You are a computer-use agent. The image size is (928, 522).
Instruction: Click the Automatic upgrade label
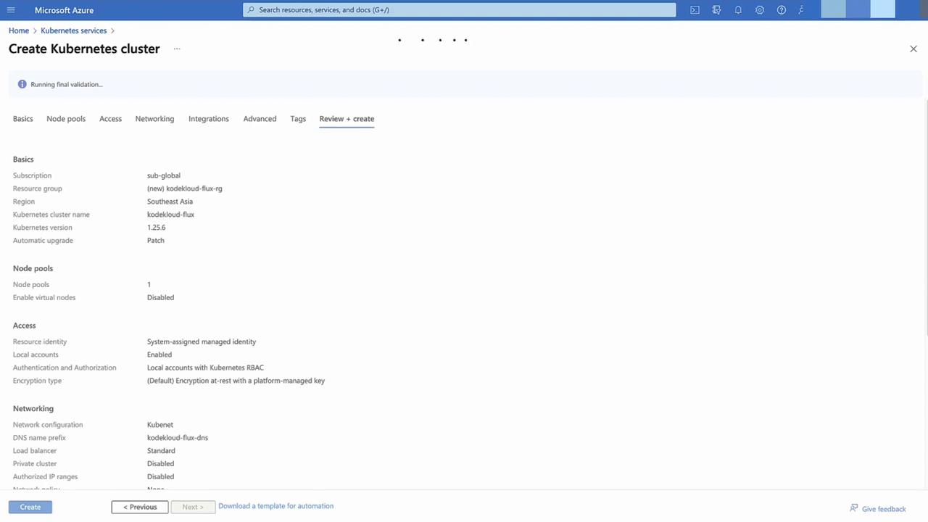[43, 241]
